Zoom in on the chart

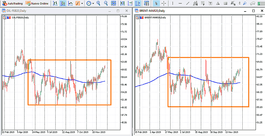pos(98,4)
